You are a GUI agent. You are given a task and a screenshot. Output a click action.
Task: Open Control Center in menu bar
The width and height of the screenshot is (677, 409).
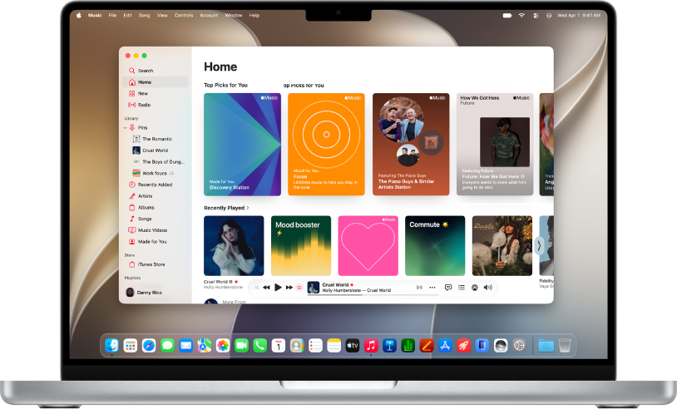(536, 15)
